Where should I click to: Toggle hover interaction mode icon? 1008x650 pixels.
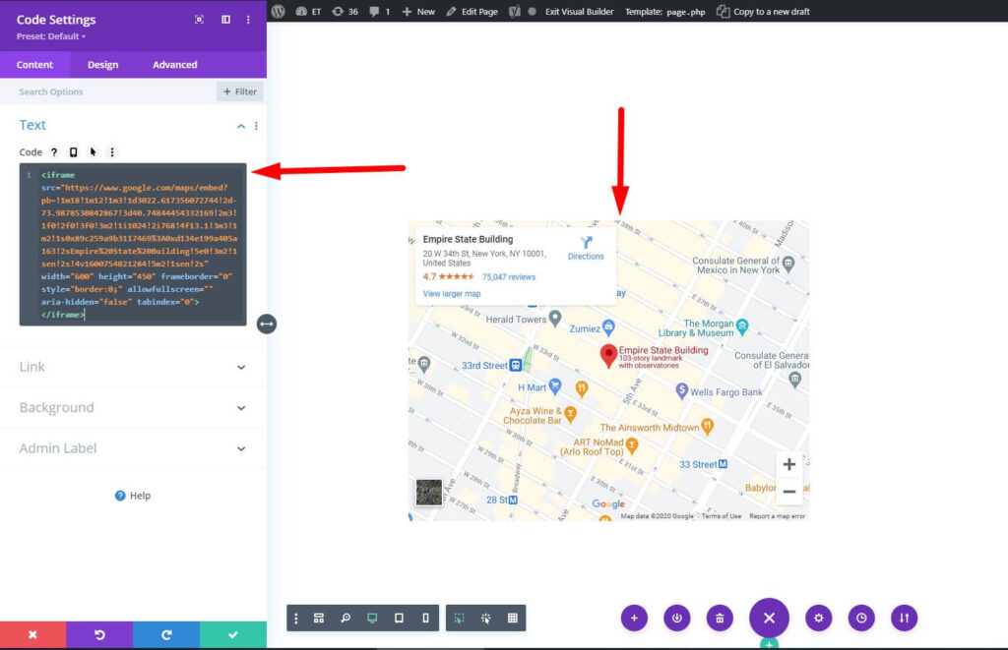click(459, 619)
